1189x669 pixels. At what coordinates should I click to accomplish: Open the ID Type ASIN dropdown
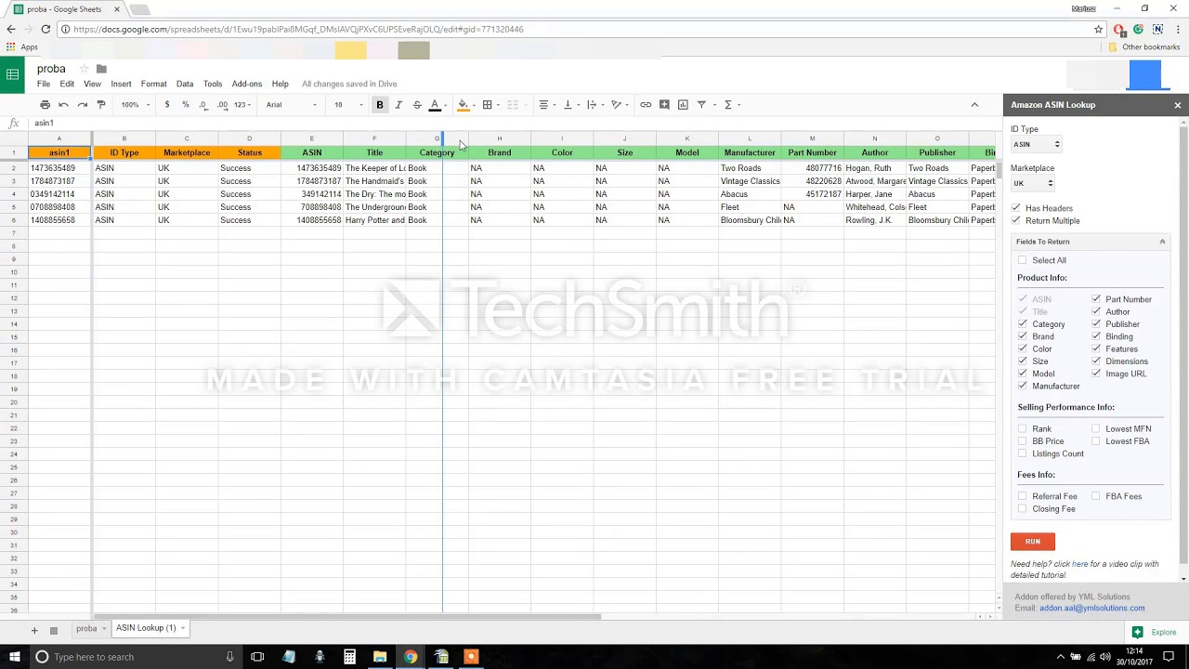pos(1036,145)
